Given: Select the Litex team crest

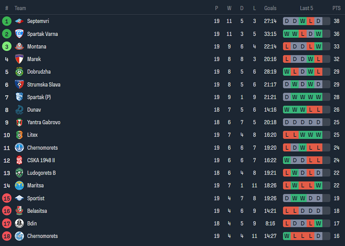Looking at the screenshot, I should [x=19, y=135].
